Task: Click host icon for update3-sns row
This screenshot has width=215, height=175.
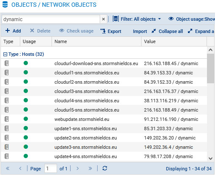Action: point(7,147)
